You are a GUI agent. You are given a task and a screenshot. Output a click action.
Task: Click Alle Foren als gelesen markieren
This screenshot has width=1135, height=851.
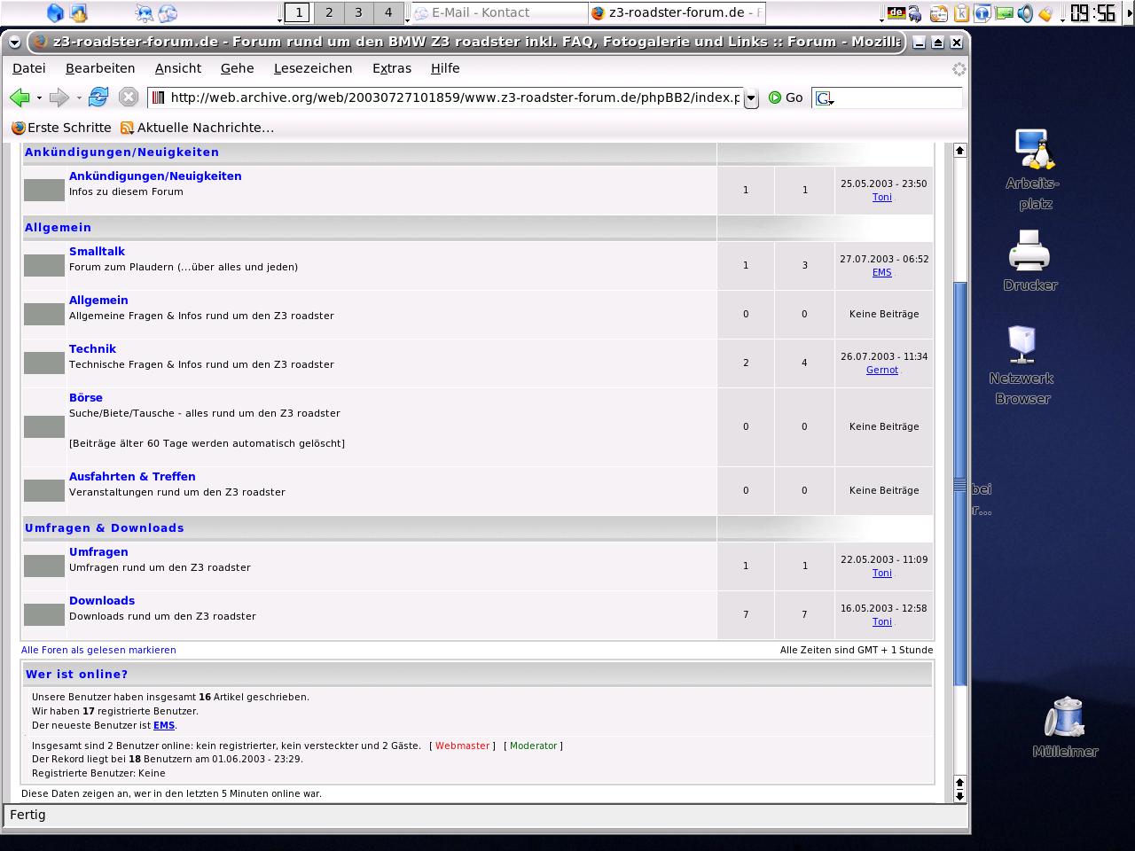pyautogui.click(x=98, y=650)
